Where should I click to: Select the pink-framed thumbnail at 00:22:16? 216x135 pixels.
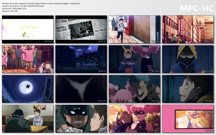(188, 119)
